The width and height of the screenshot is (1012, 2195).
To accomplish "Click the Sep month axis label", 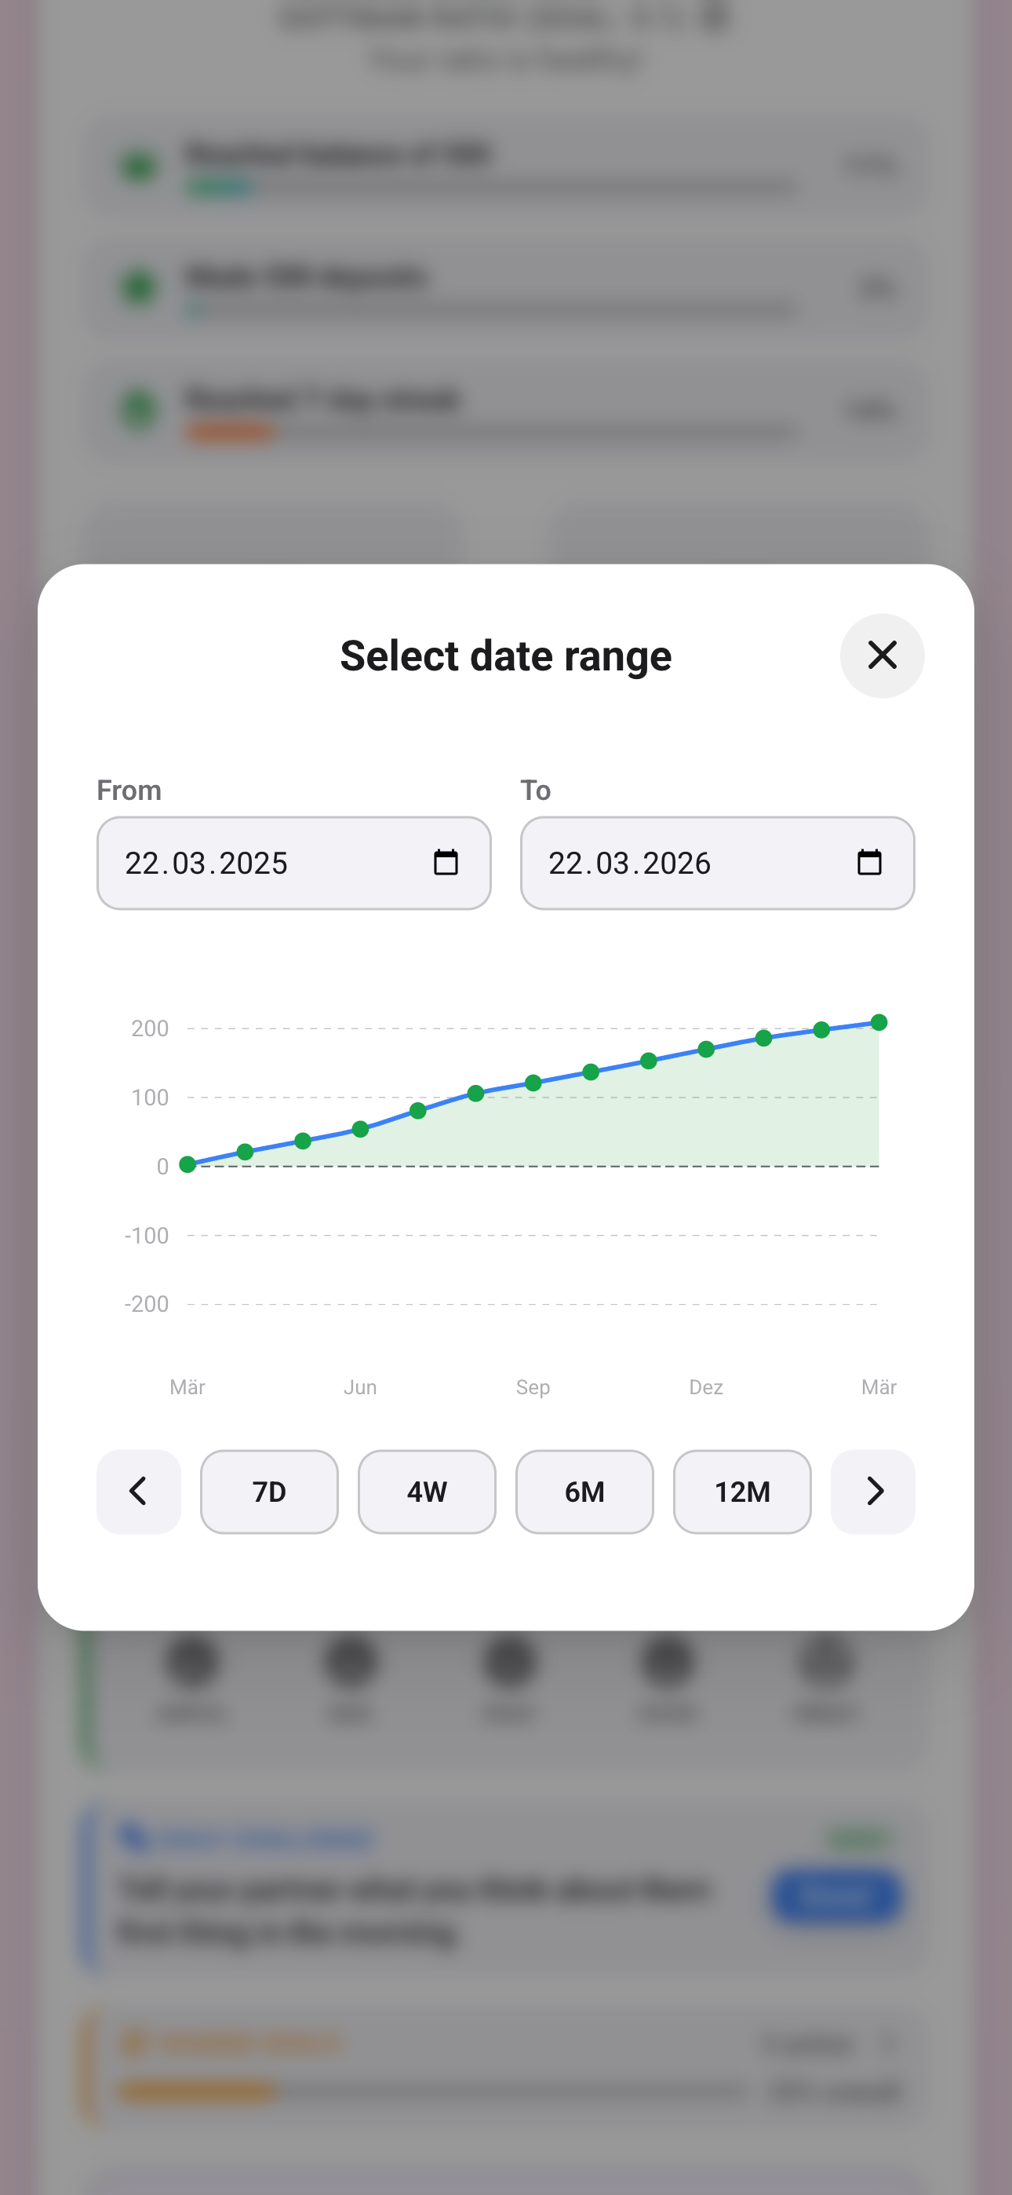I will coord(533,1387).
